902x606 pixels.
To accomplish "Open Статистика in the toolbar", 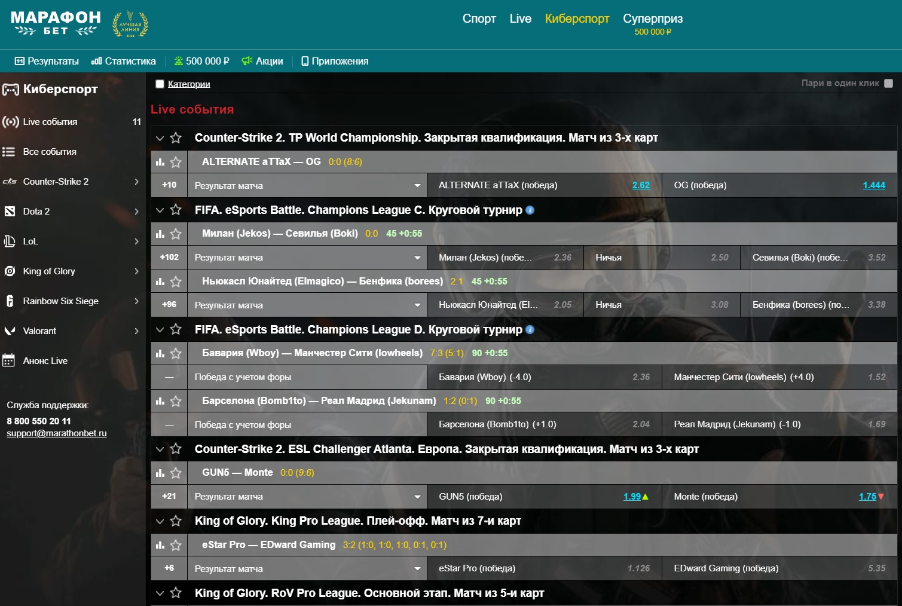I will coord(123,61).
